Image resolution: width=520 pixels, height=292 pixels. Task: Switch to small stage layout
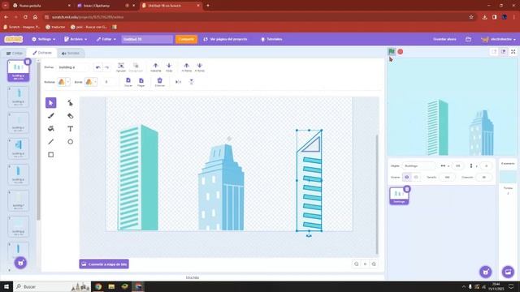click(x=494, y=51)
